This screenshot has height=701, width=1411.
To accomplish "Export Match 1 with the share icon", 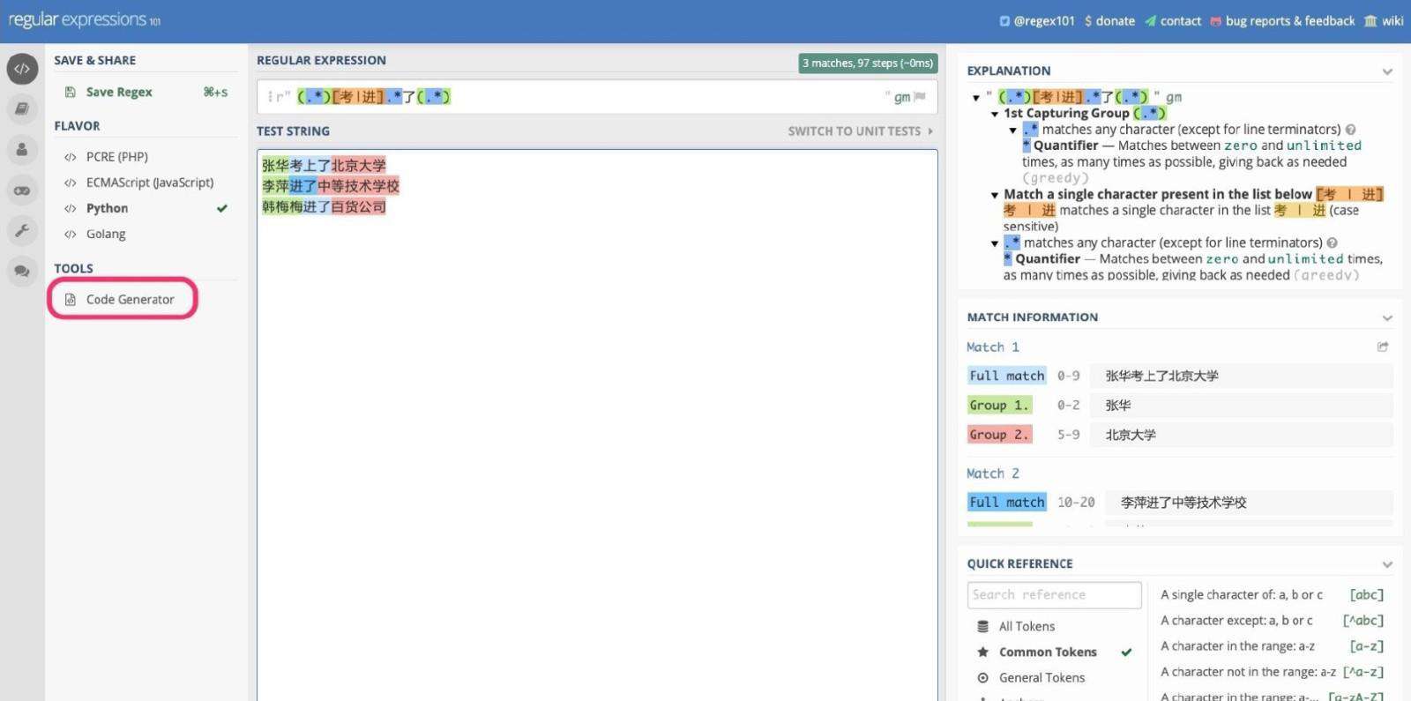I will coord(1383,347).
